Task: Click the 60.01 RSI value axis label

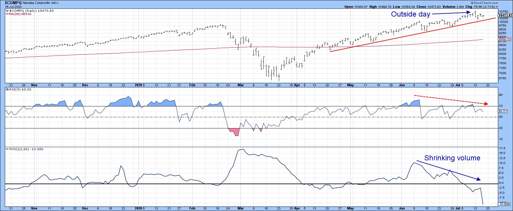Action: click(x=503, y=112)
